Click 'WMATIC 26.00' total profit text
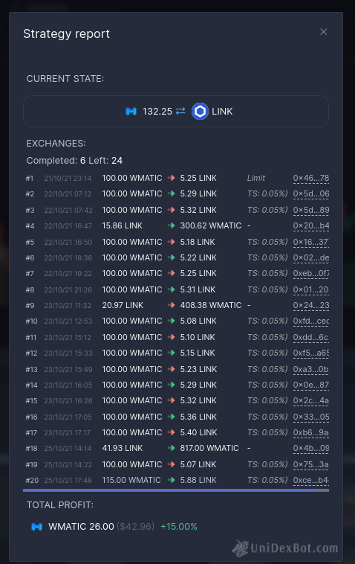This screenshot has height=564, width=355. click(81, 527)
